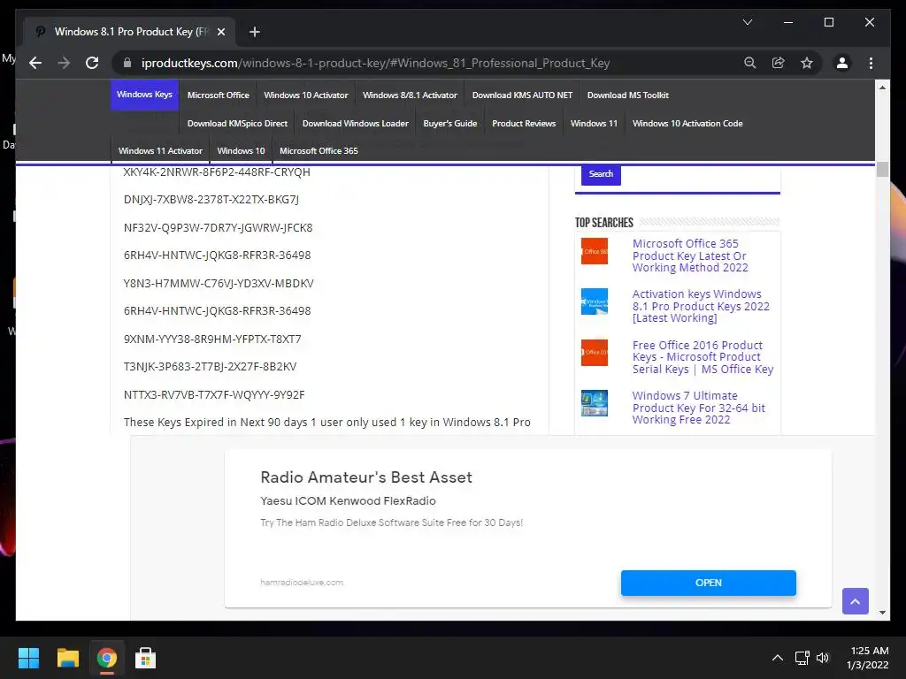Open the zoom magnifier in address bar

click(x=750, y=63)
